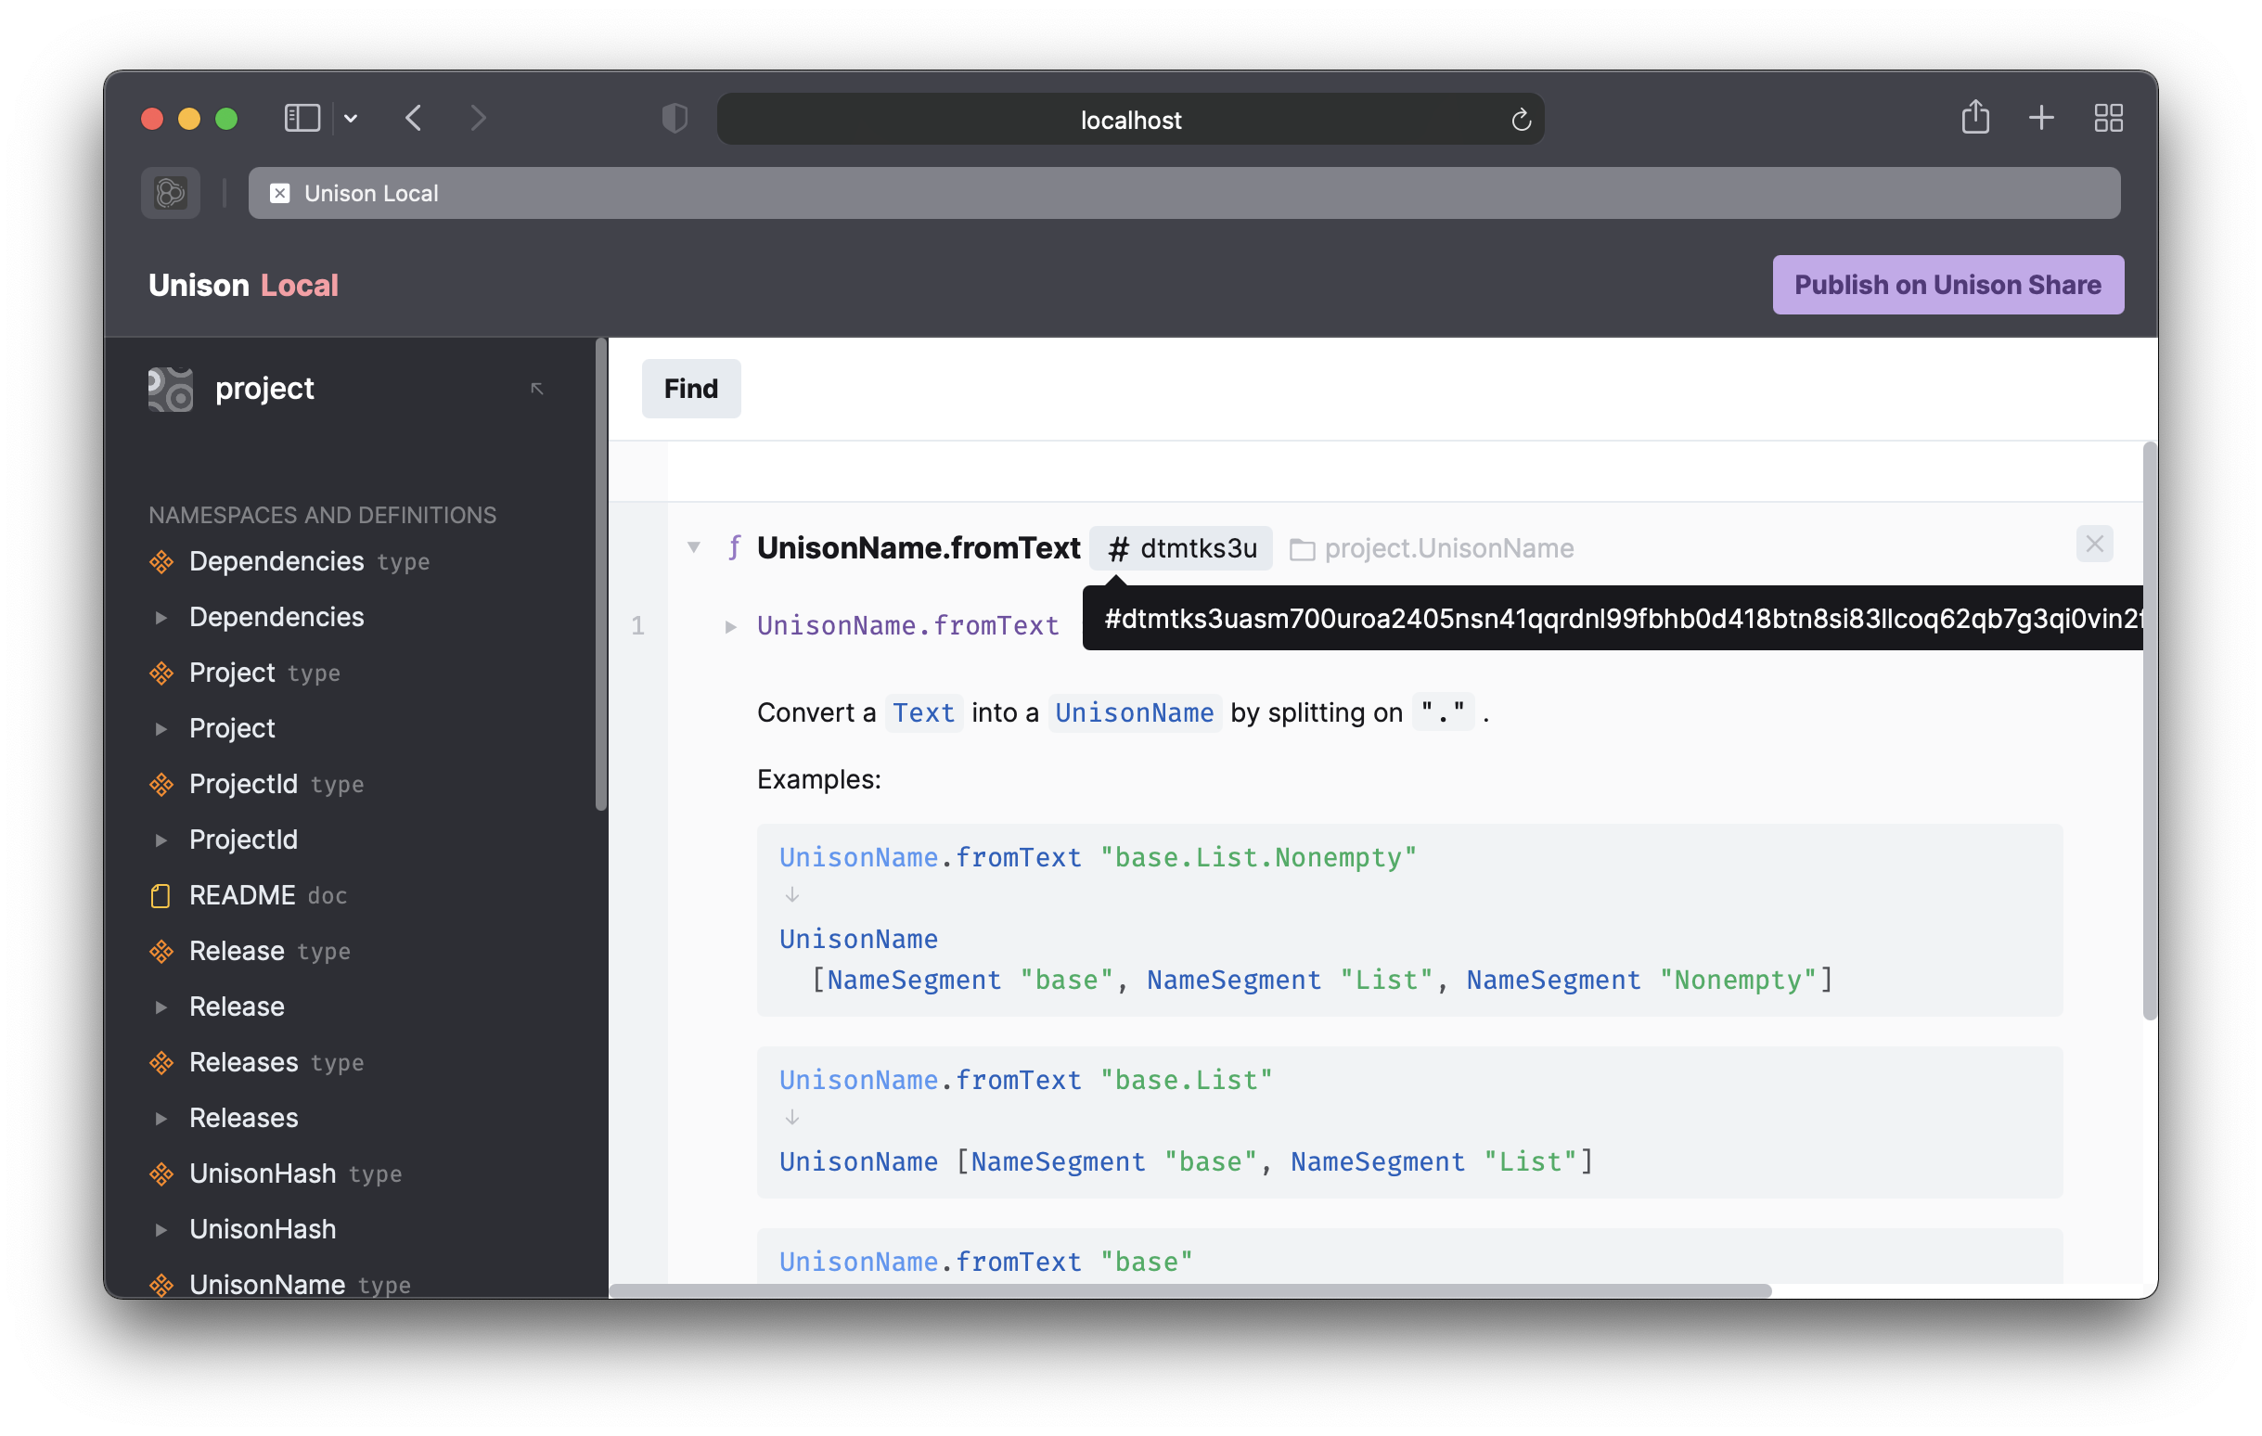2262x1436 pixels.
Task: Click the privacy shield icon in toolbar
Action: pyautogui.click(x=675, y=119)
